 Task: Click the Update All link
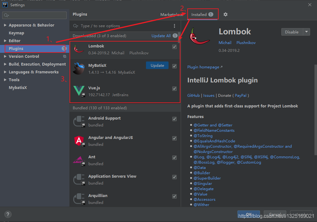161,36
